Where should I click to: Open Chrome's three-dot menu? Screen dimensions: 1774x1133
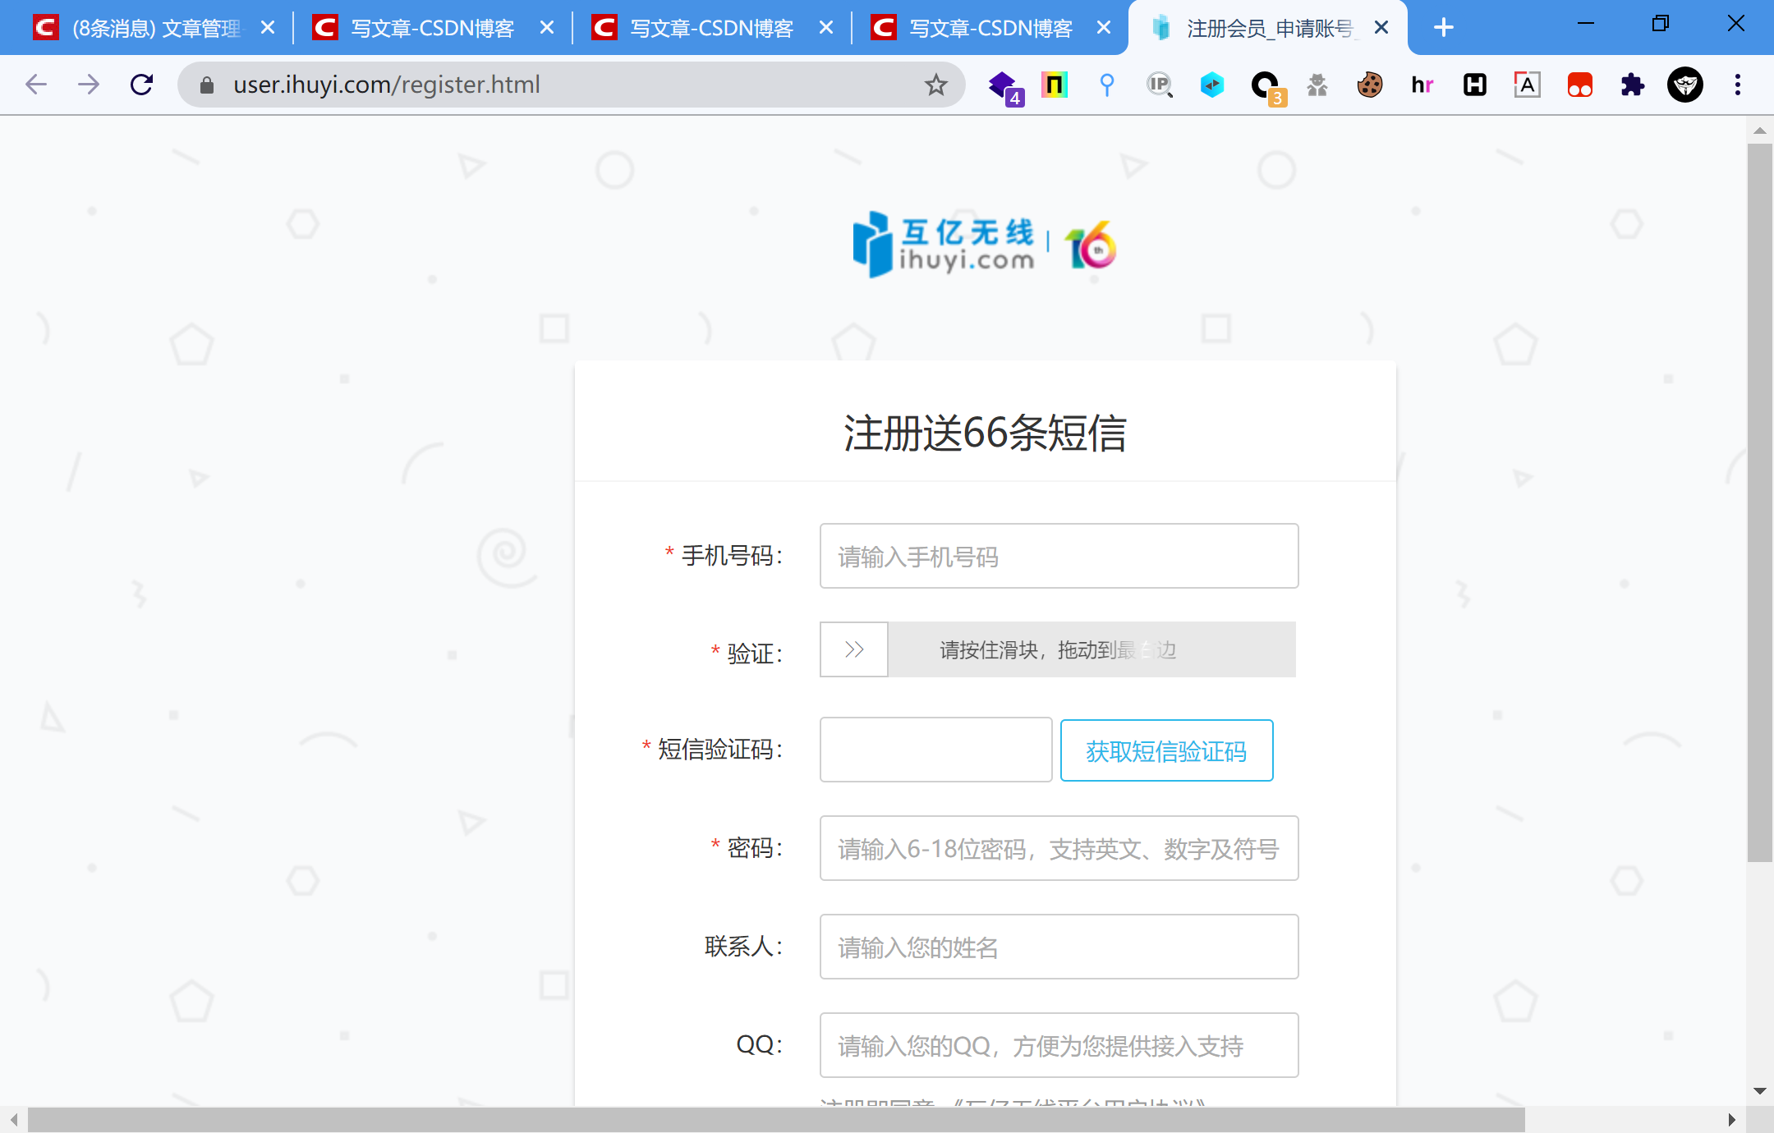click(1738, 85)
